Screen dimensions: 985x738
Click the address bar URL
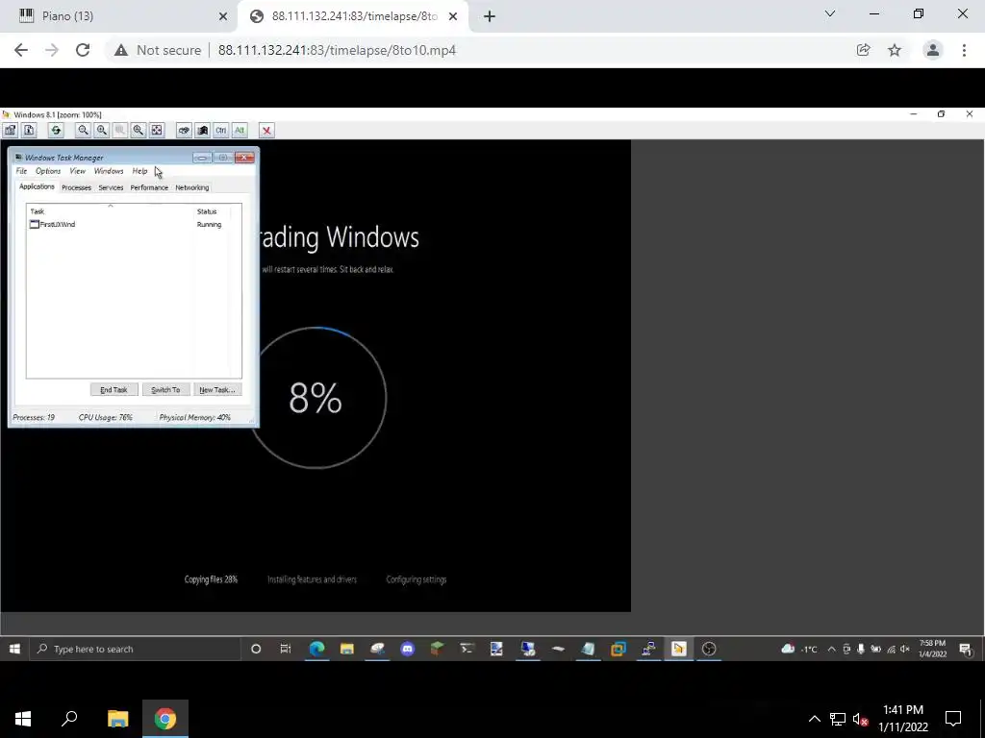click(x=337, y=50)
